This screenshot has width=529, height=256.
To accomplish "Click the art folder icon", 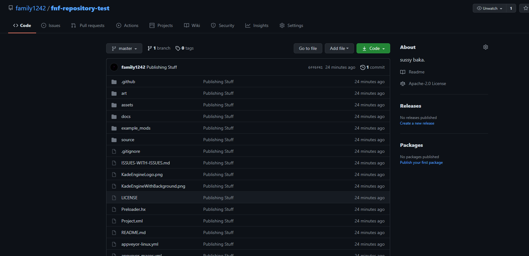I will (114, 93).
